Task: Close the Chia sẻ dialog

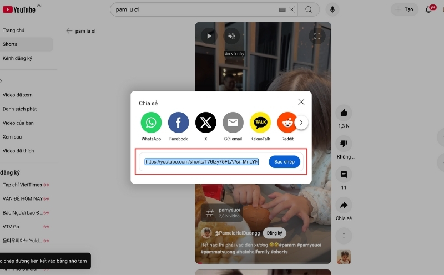Action: 301,102
